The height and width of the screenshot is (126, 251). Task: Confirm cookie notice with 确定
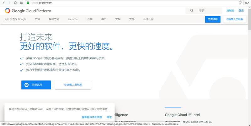(x=109, y=117)
